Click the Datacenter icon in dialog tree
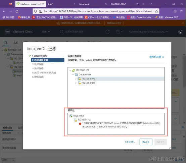Viewport: 186px width, 163px height. coord(77,74)
